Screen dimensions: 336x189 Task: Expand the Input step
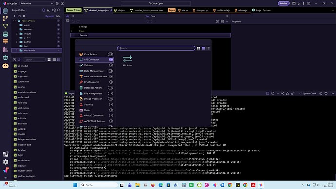(72, 31)
